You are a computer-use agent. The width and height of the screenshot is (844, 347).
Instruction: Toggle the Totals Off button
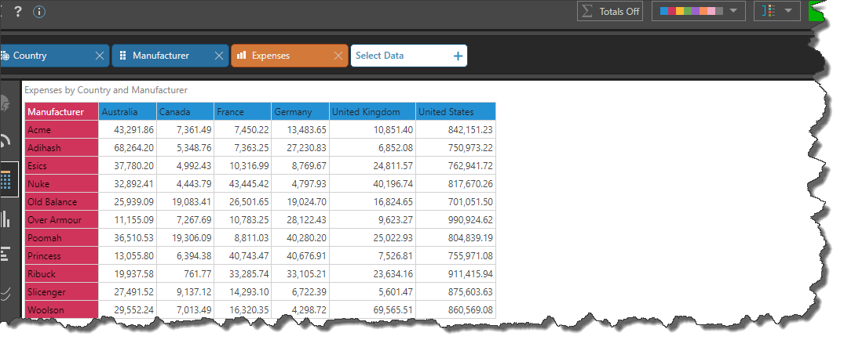610,12
